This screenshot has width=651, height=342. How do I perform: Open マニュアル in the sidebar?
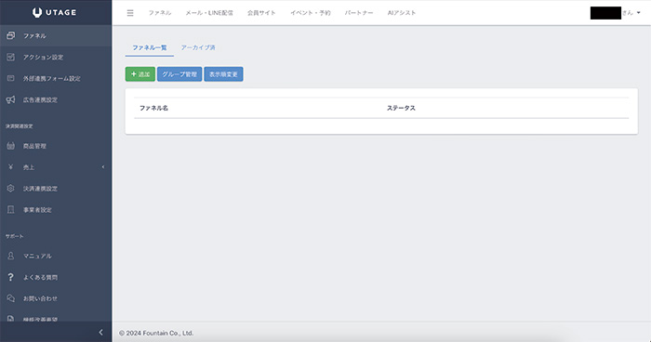pyautogui.click(x=56, y=256)
